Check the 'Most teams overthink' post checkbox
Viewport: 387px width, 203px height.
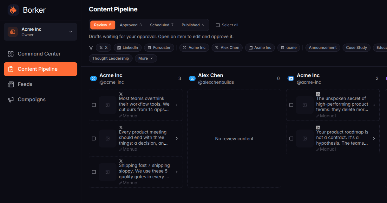point(94,105)
